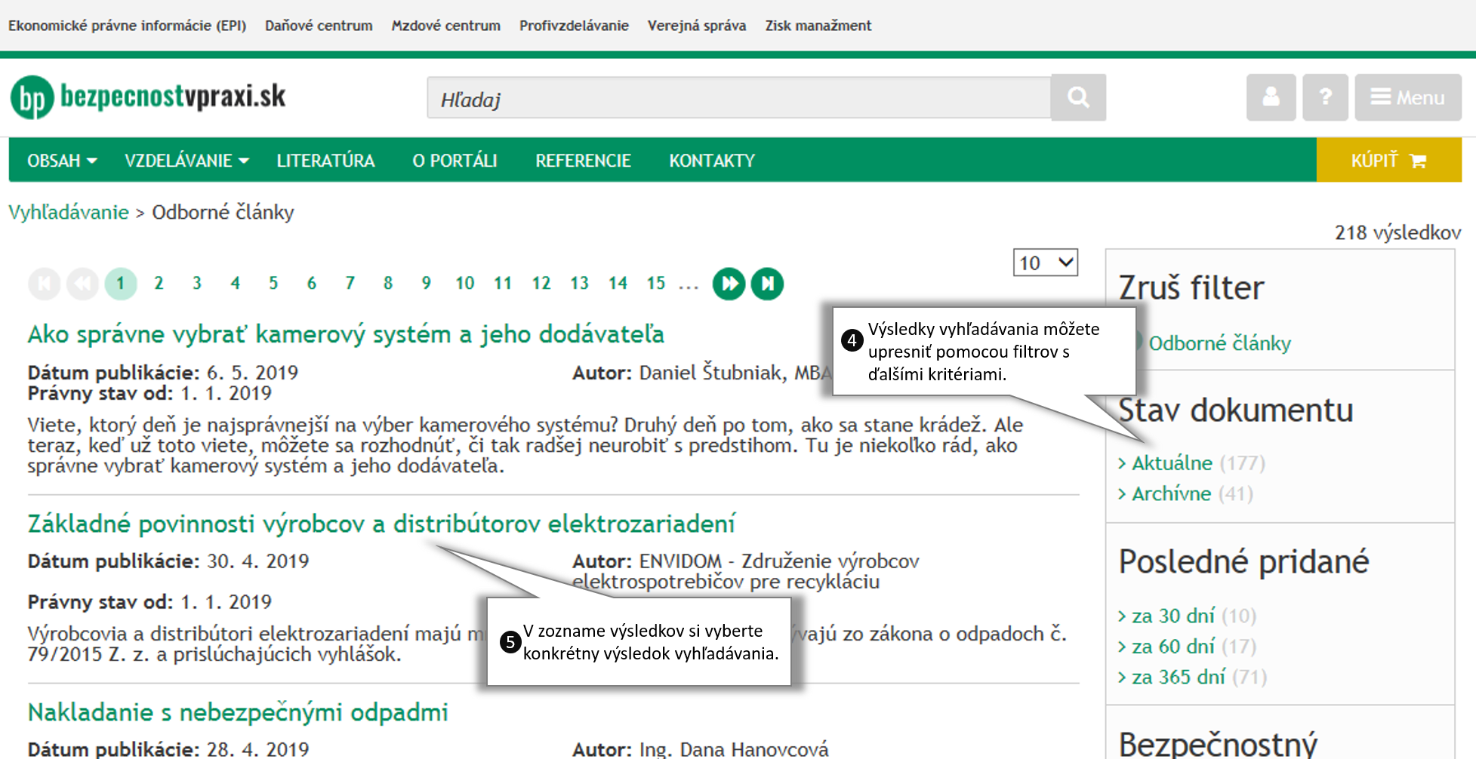Open the results-per-page dropdown showing 10

coord(1045,263)
